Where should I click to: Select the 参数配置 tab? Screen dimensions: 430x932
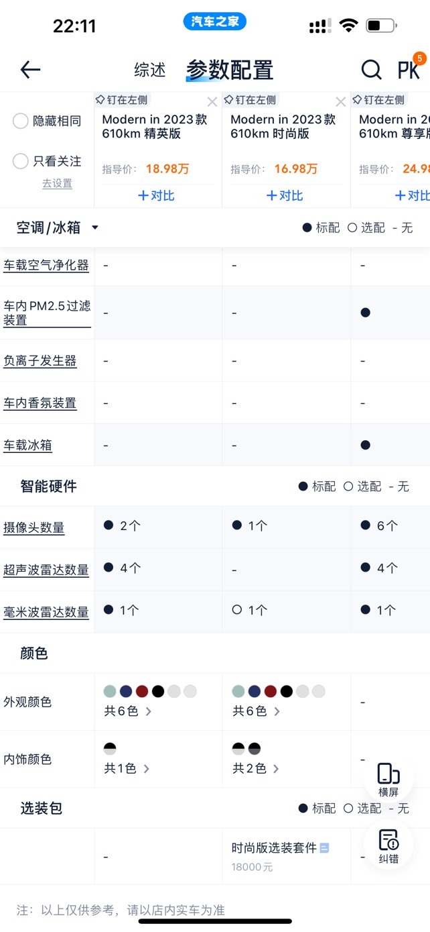pyautogui.click(x=230, y=70)
